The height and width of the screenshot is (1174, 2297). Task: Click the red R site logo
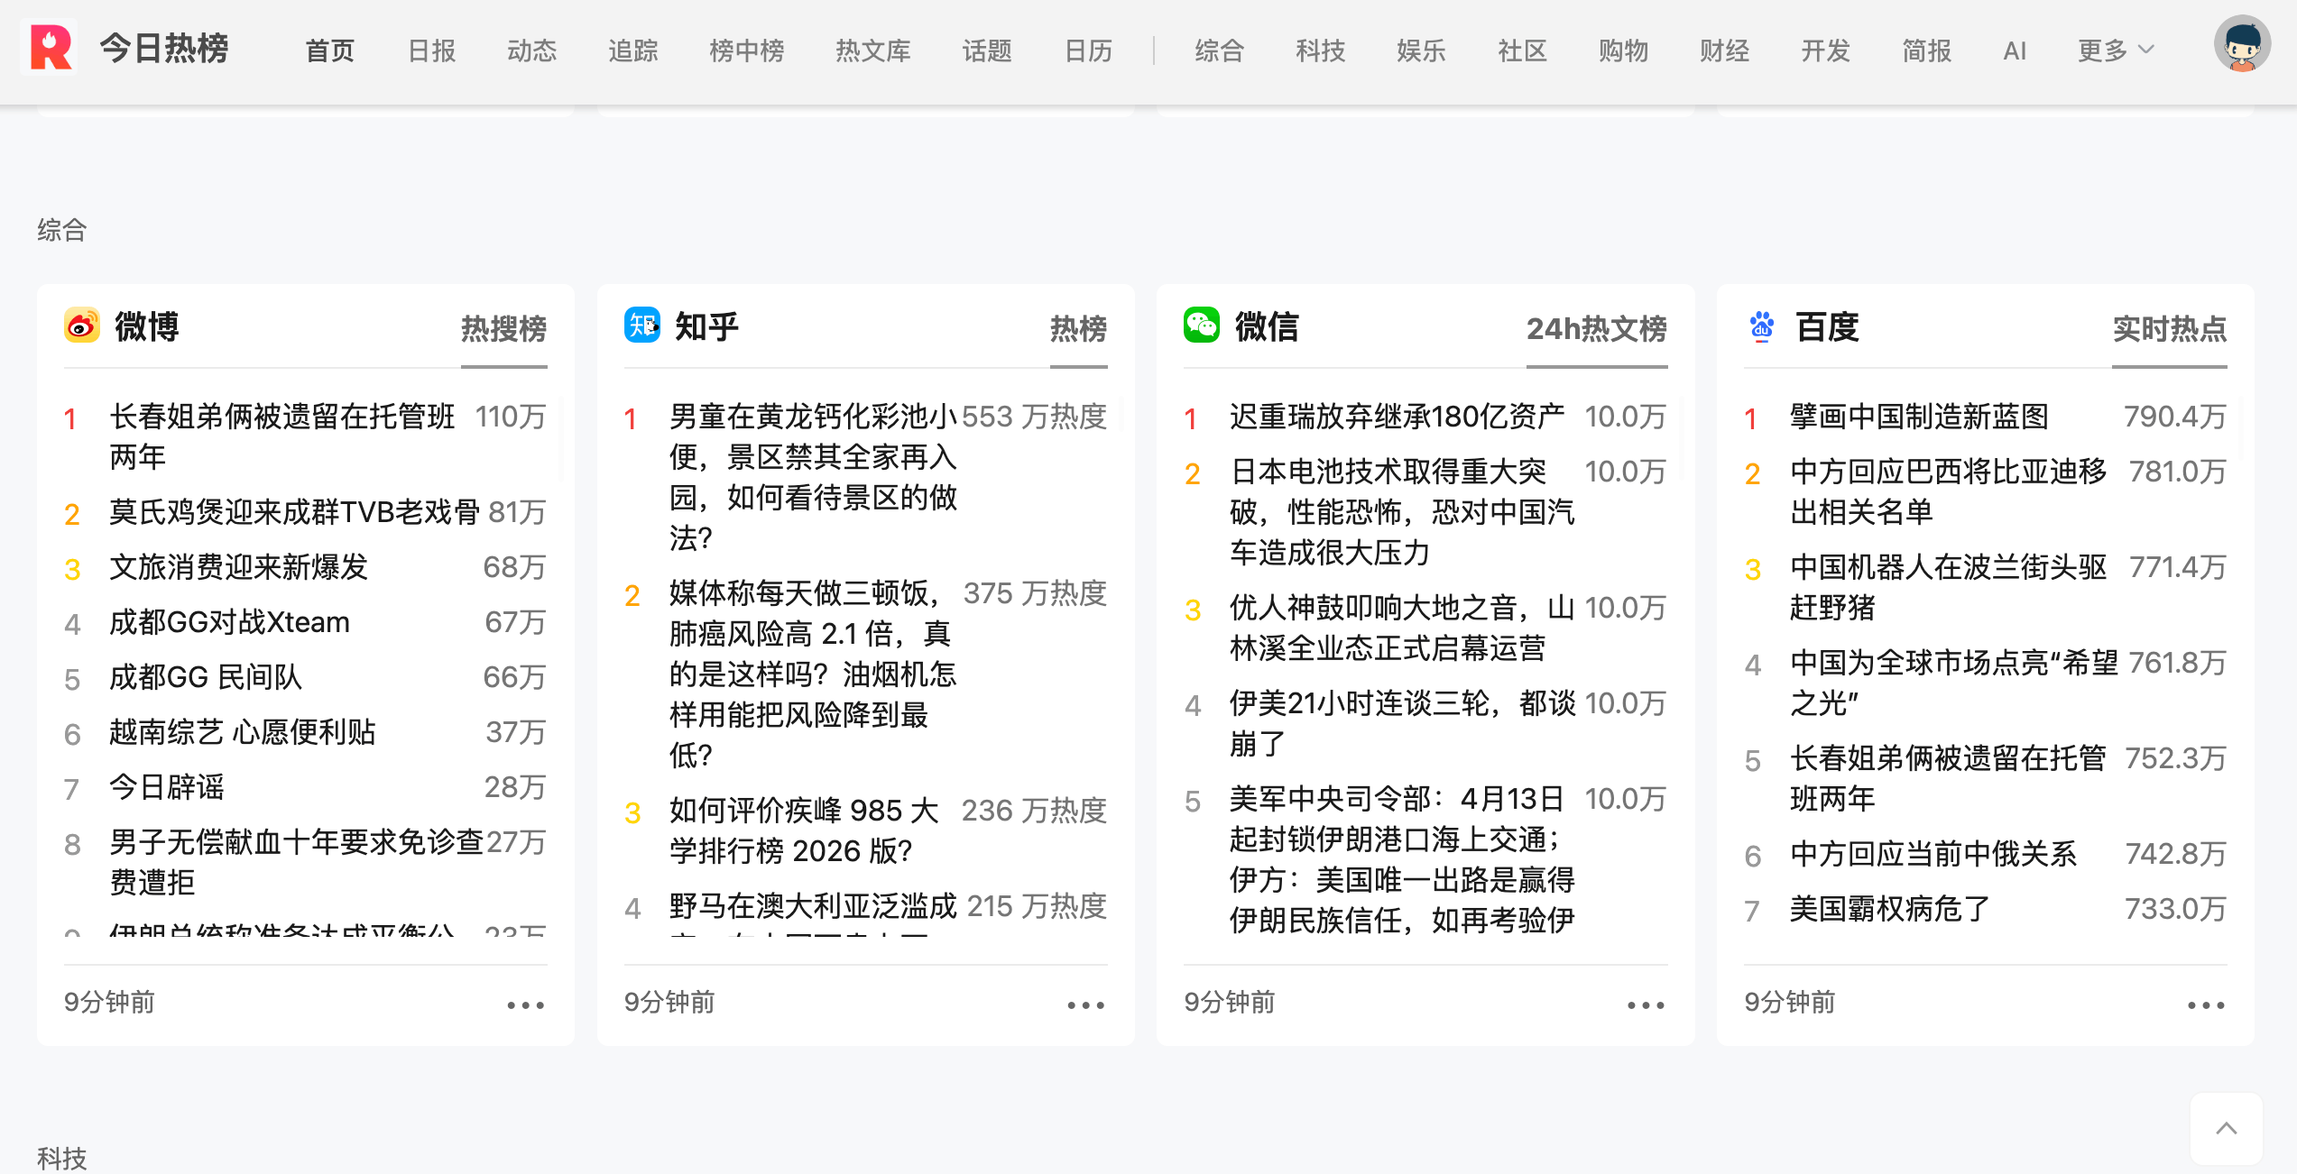tap(50, 48)
